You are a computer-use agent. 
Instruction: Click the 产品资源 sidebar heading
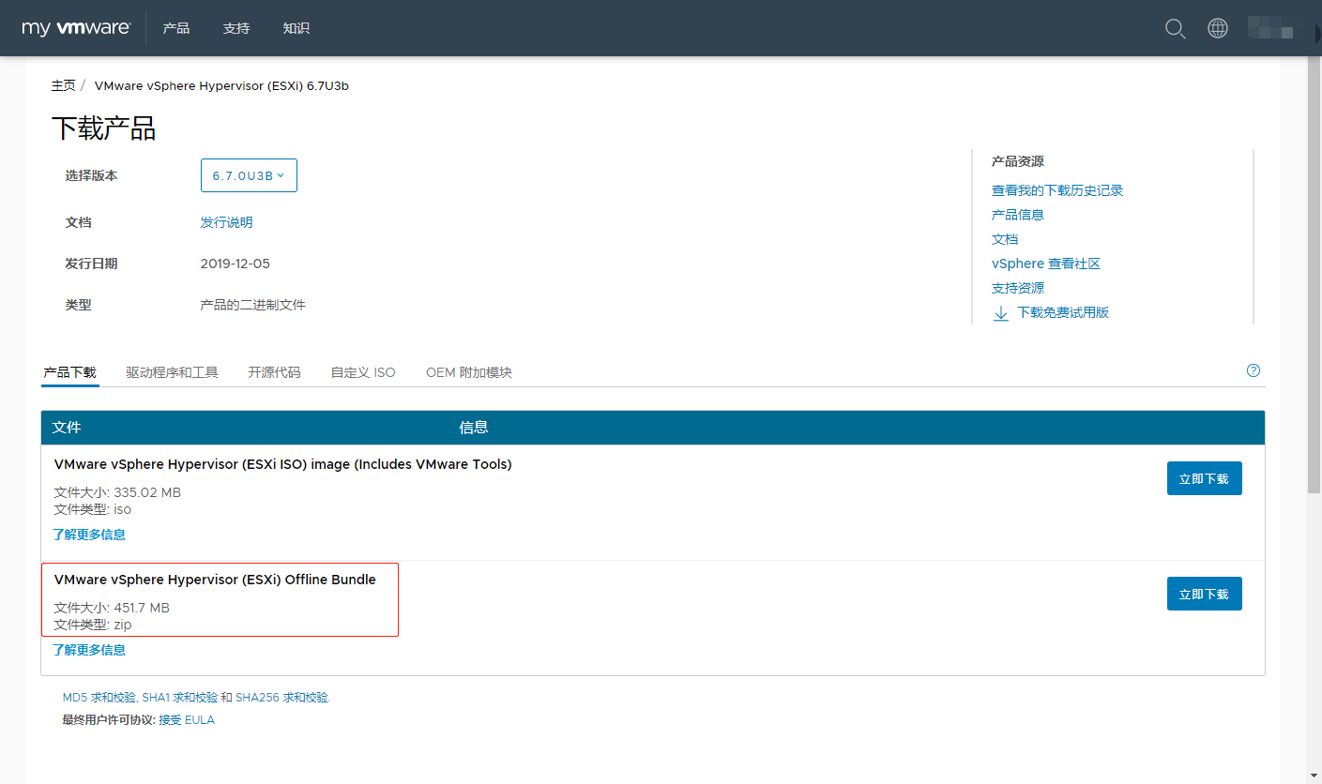(x=1018, y=161)
